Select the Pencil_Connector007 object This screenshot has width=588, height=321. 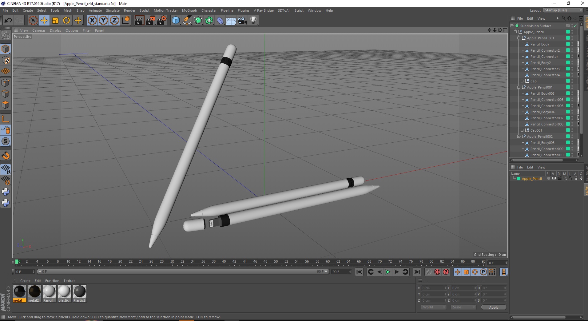click(x=547, y=118)
